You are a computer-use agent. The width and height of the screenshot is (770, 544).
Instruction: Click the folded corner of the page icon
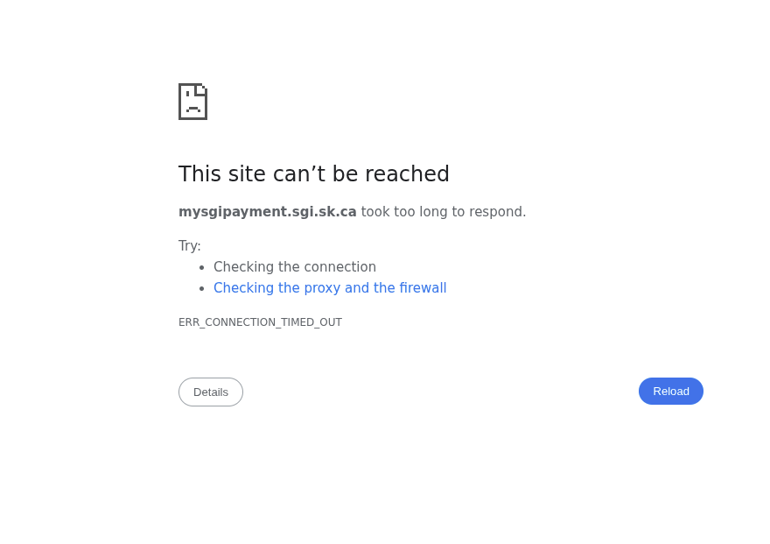(201, 88)
